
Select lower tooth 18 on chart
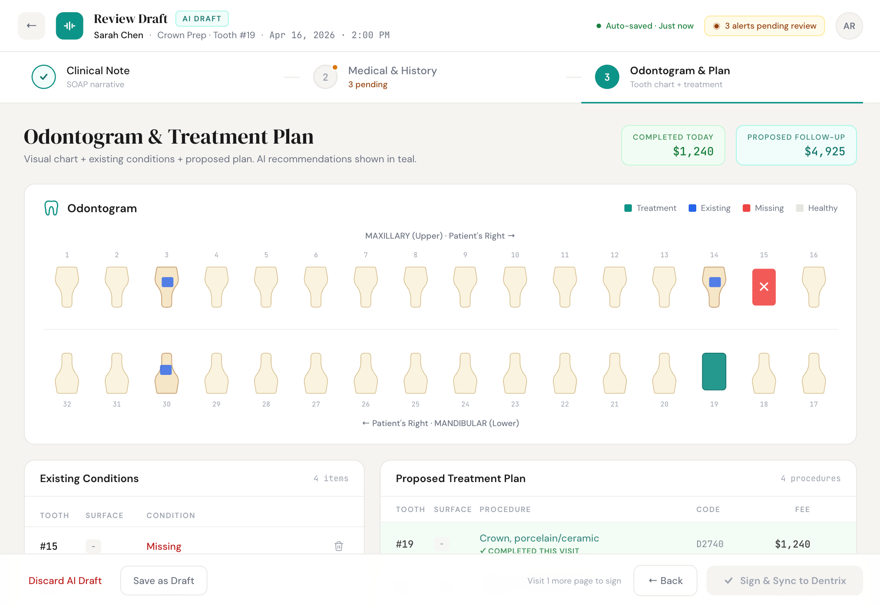764,373
